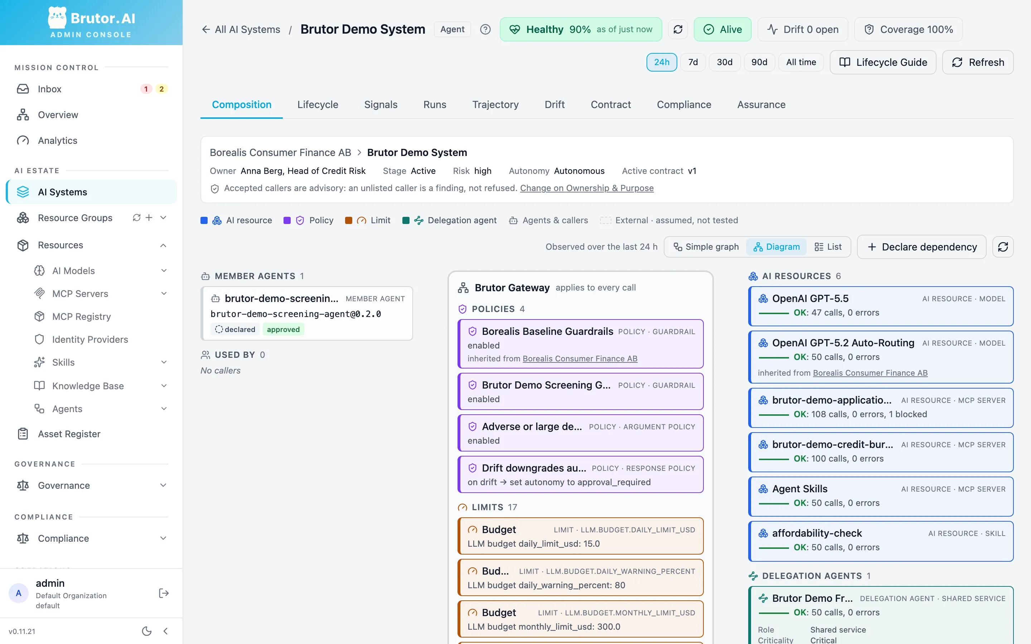This screenshot has height=644, width=1031.
Task: Open Inbox in the sidebar
Action: pyautogui.click(x=91, y=89)
